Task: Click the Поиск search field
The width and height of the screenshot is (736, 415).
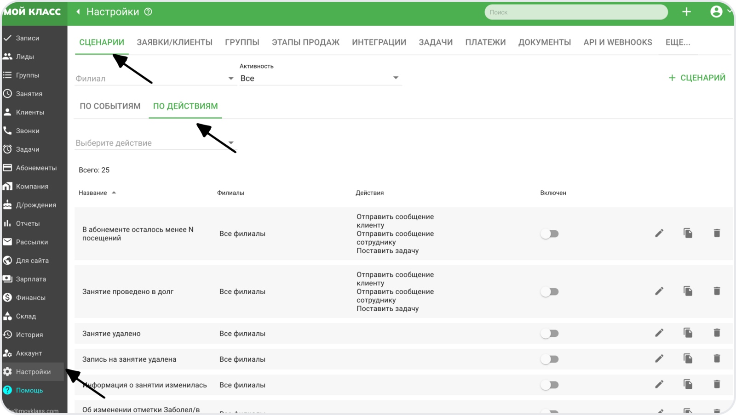Action: pyautogui.click(x=575, y=12)
